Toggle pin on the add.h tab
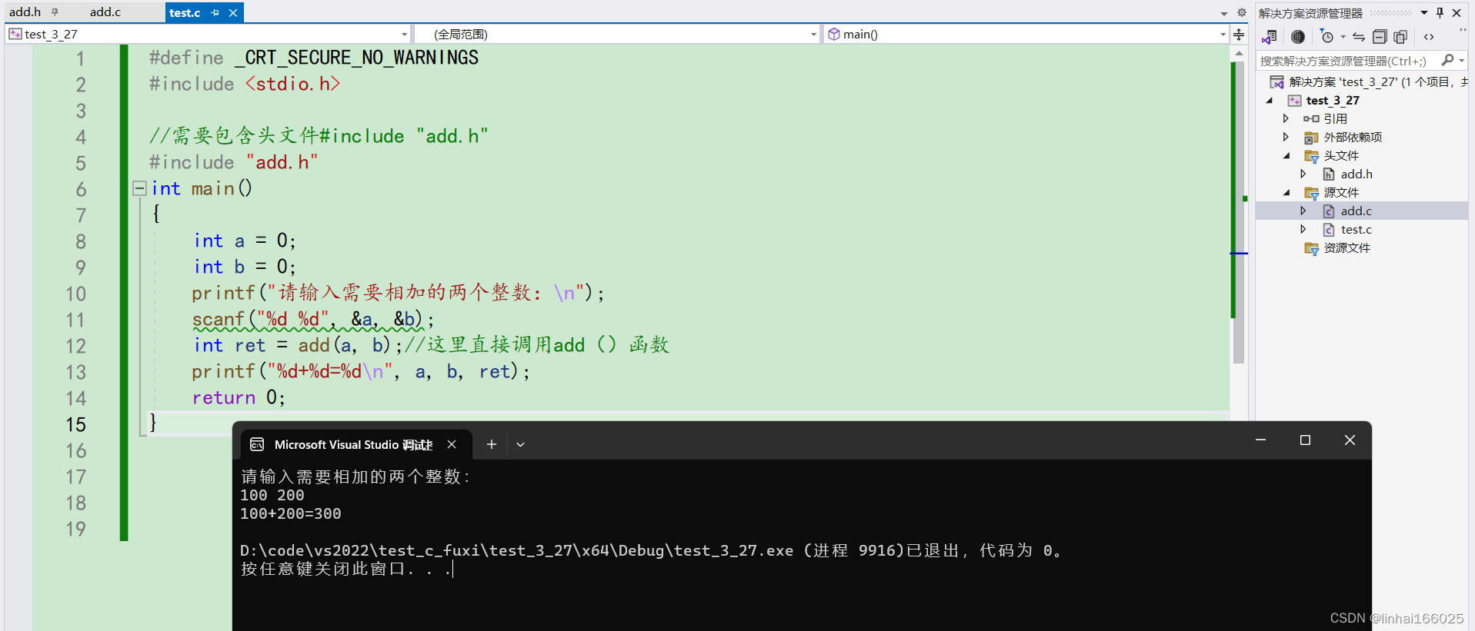 pyautogui.click(x=55, y=12)
